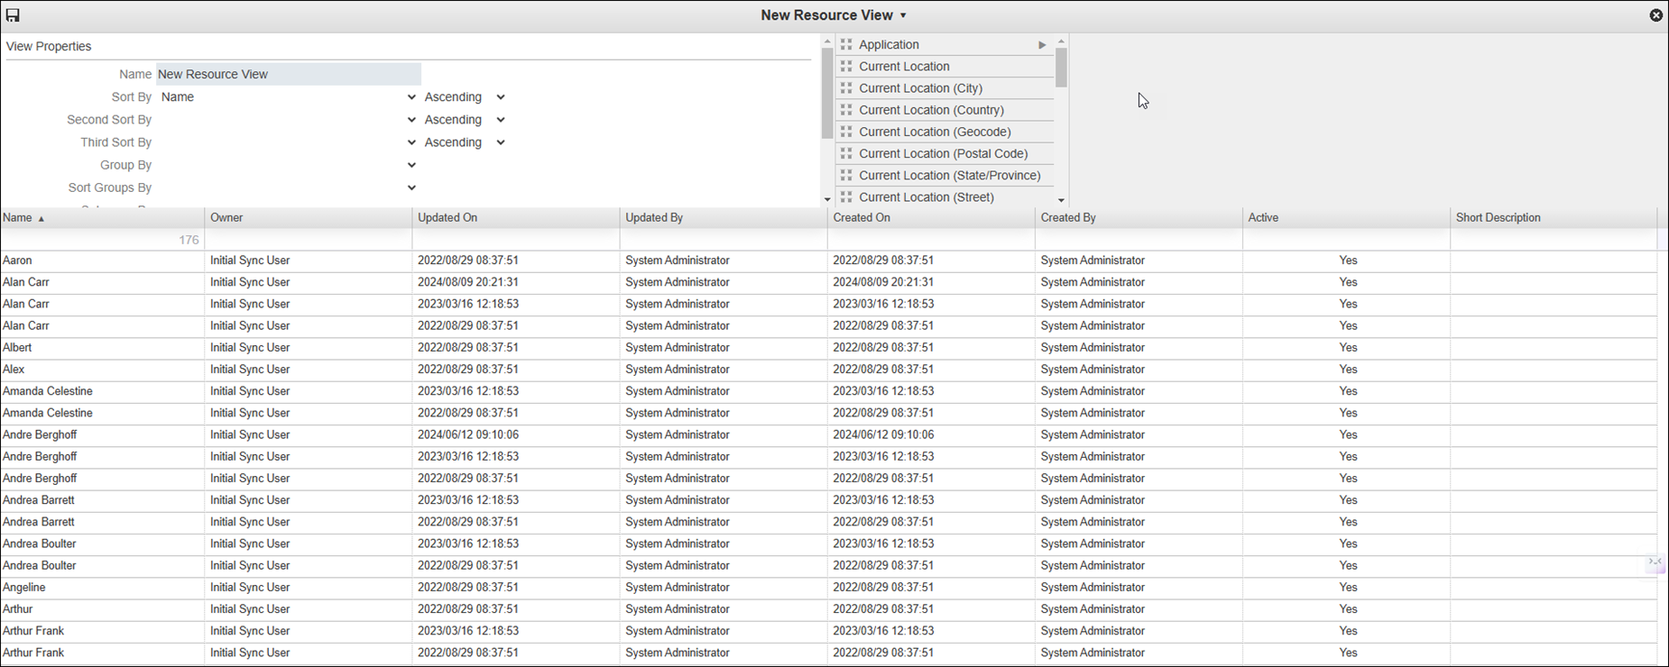Click the Created On column header
The height and width of the screenshot is (667, 1669).
coord(931,217)
